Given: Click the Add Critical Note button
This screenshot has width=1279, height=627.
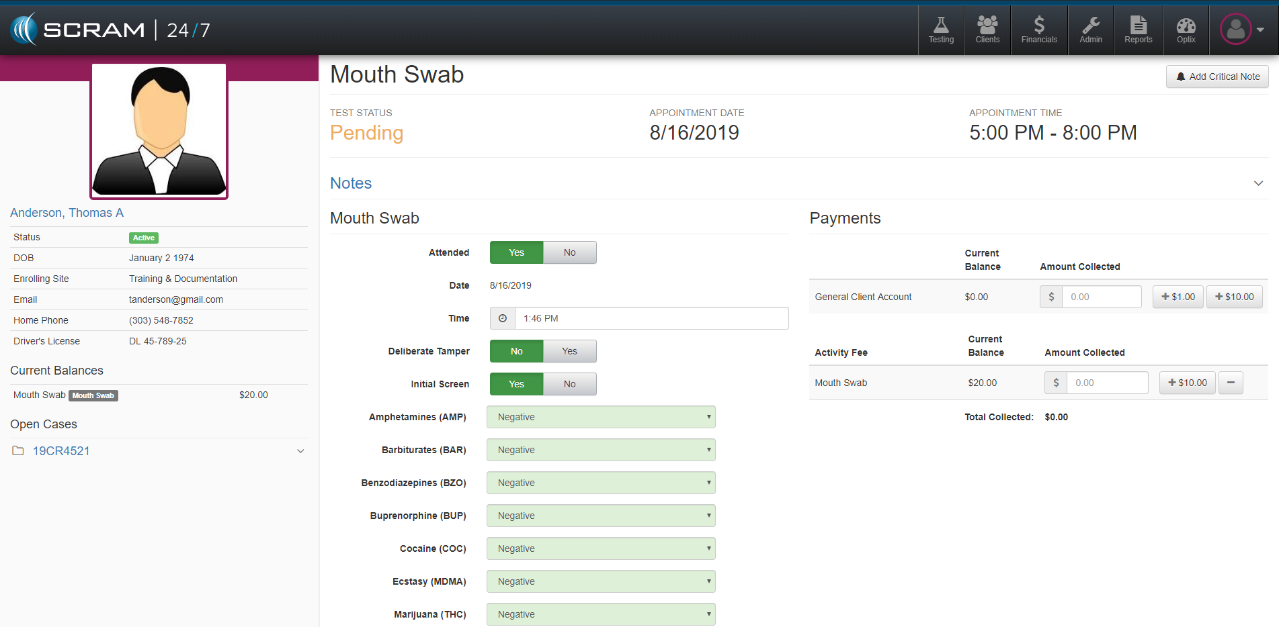Looking at the screenshot, I should (x=1217, y=77).
